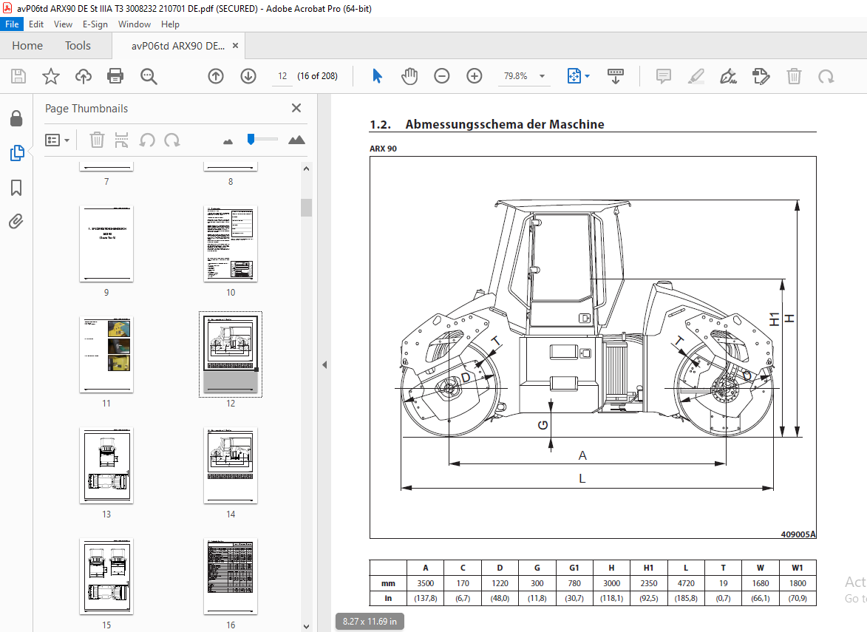867x632 pixels.
Task: Click the page number input field
Action: click(282, 75)
